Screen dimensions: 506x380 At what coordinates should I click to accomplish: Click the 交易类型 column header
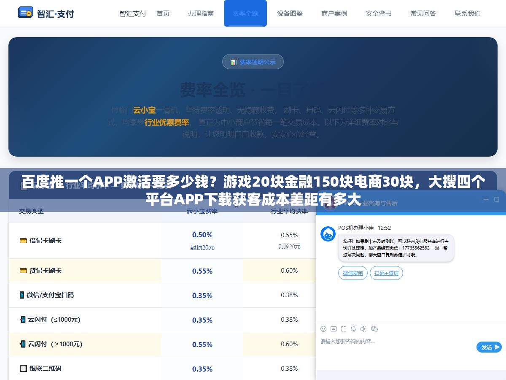pyautogui.click(x=31, y=211)
